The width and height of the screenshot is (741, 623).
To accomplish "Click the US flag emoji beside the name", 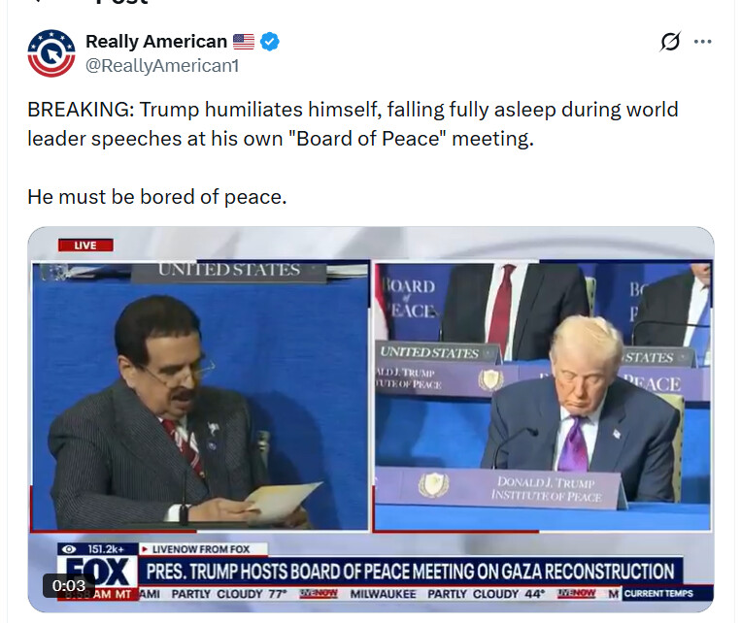I will tap(244, 42).
